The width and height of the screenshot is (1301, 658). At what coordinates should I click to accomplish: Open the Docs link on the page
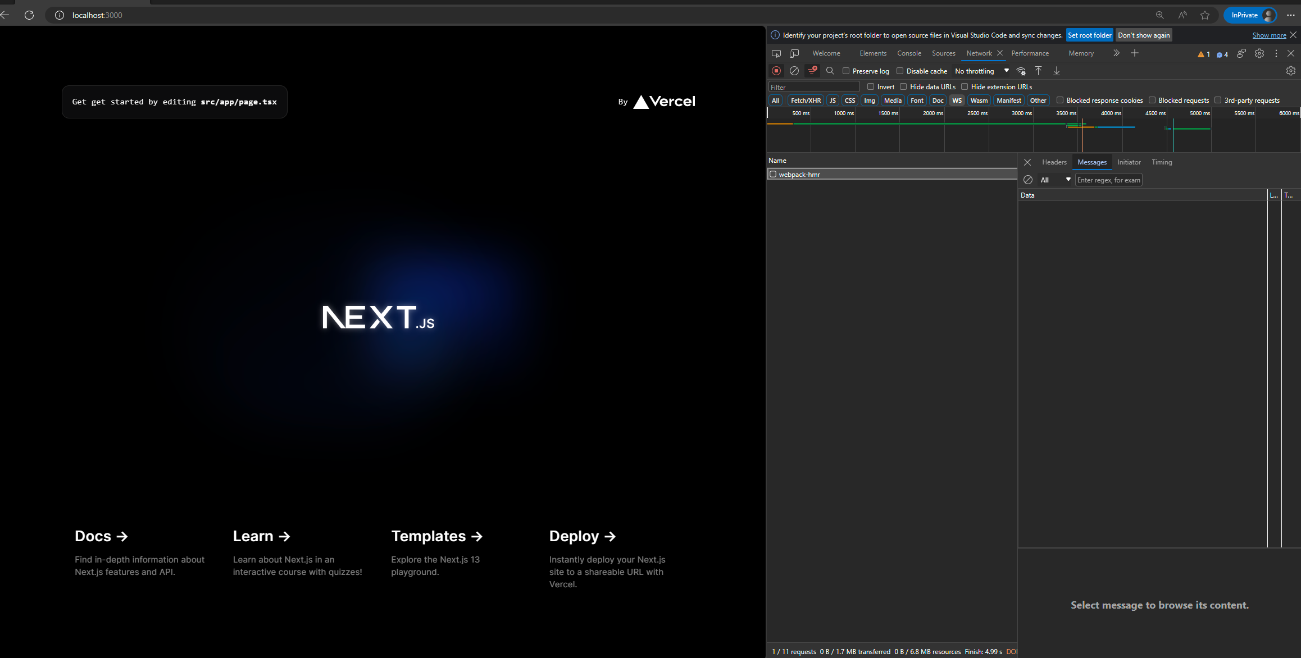coord(101,536)
